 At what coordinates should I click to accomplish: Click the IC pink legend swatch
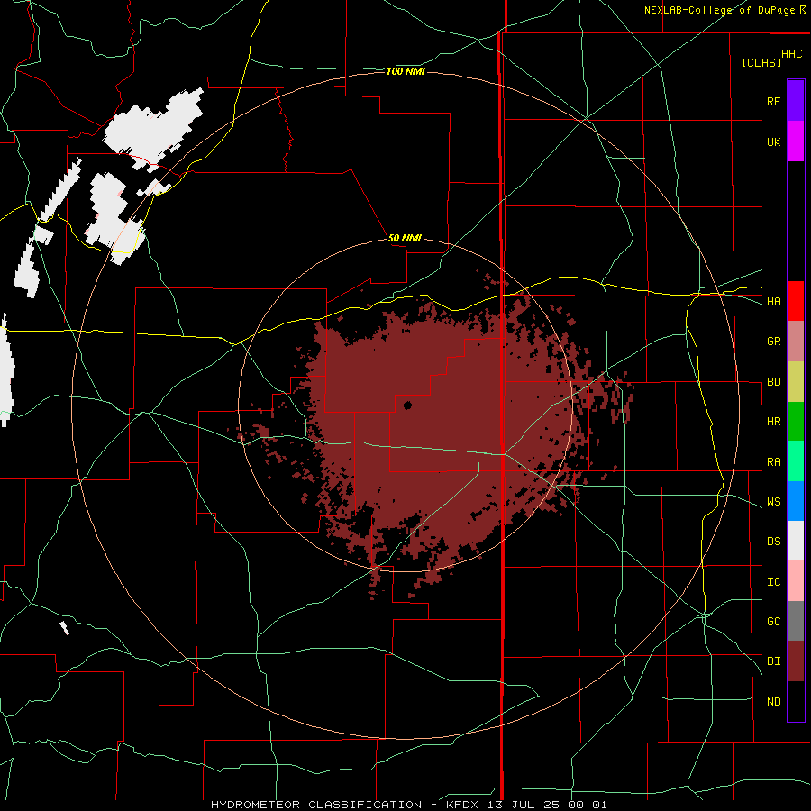click(796, 581)
